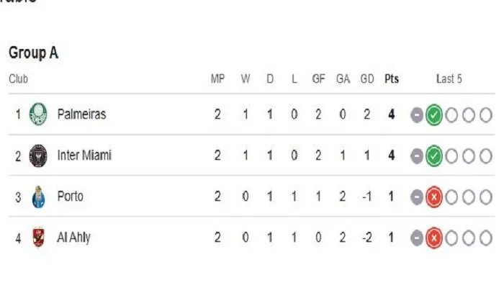Click Al Ahly gray draw result icon
504x288 pixels.
click(x=417, y=238)
